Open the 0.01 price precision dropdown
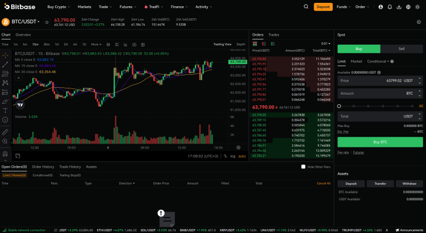 pos(325,44)
